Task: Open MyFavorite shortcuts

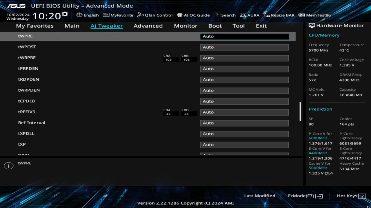Action: click(118, 15)
